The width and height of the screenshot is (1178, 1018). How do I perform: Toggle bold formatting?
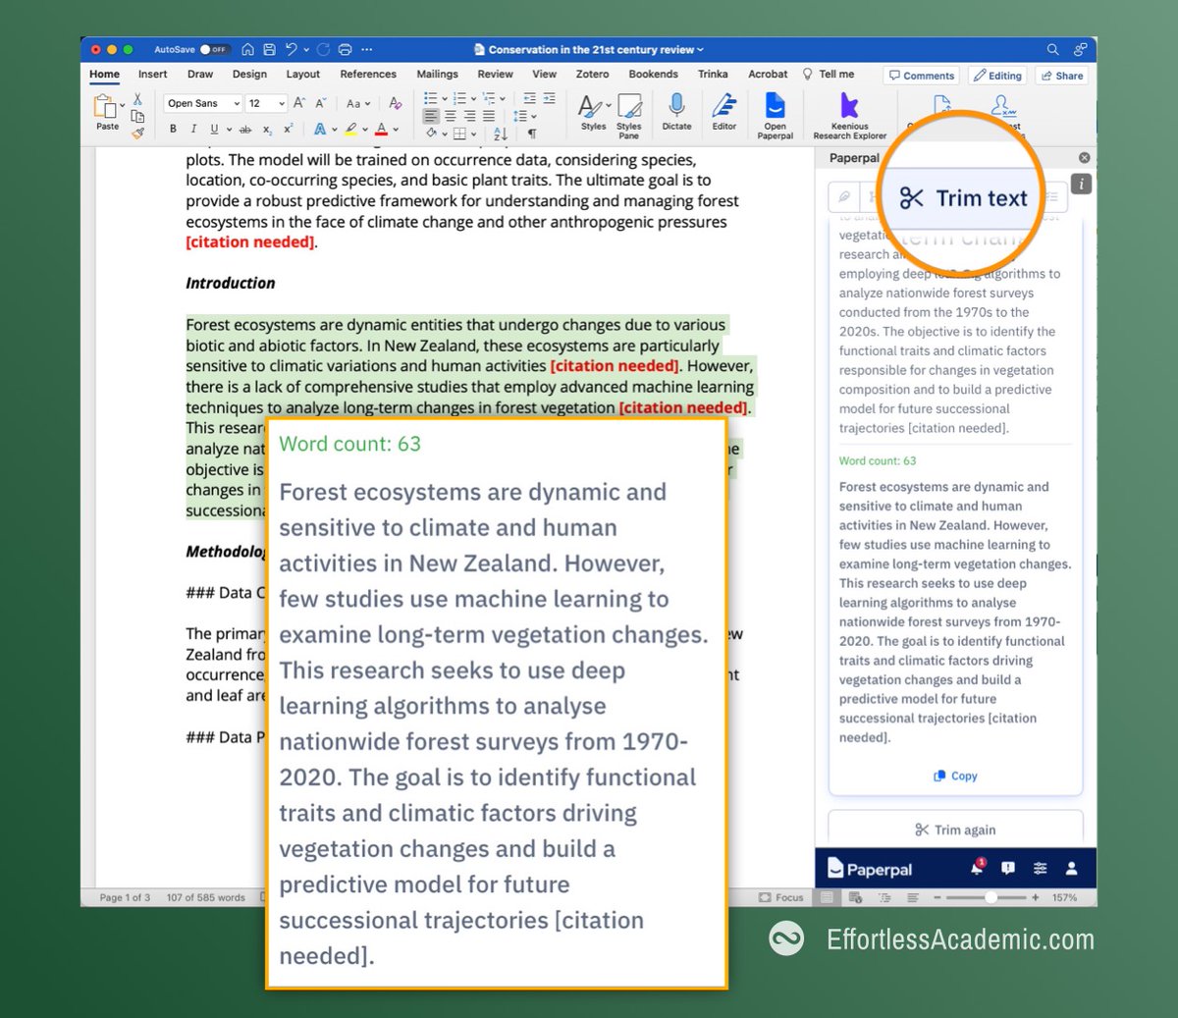tap(173, 129)
